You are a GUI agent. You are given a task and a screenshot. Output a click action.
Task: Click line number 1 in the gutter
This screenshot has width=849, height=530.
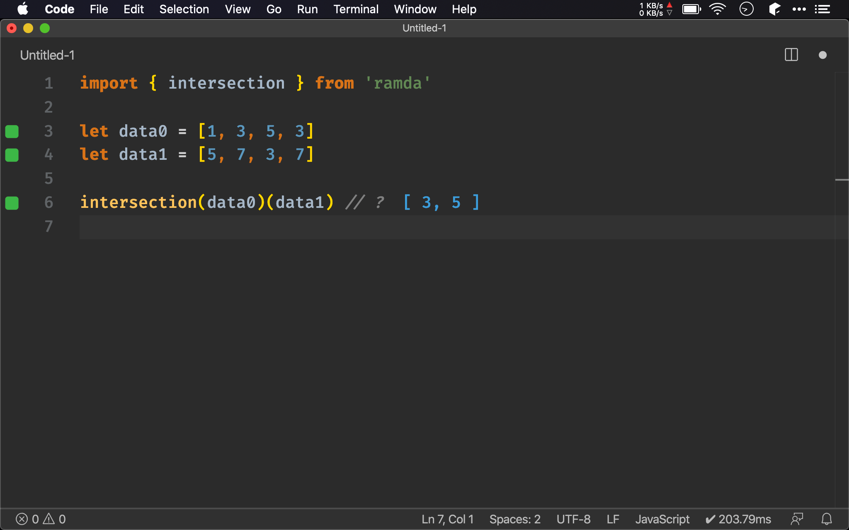click(x=49, y=83)
